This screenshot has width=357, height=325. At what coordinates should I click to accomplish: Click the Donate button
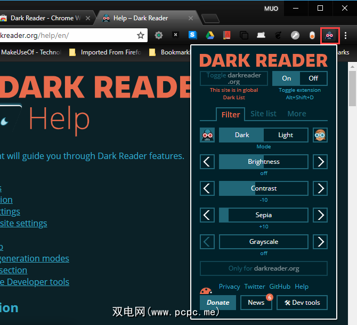coord(218,303)
